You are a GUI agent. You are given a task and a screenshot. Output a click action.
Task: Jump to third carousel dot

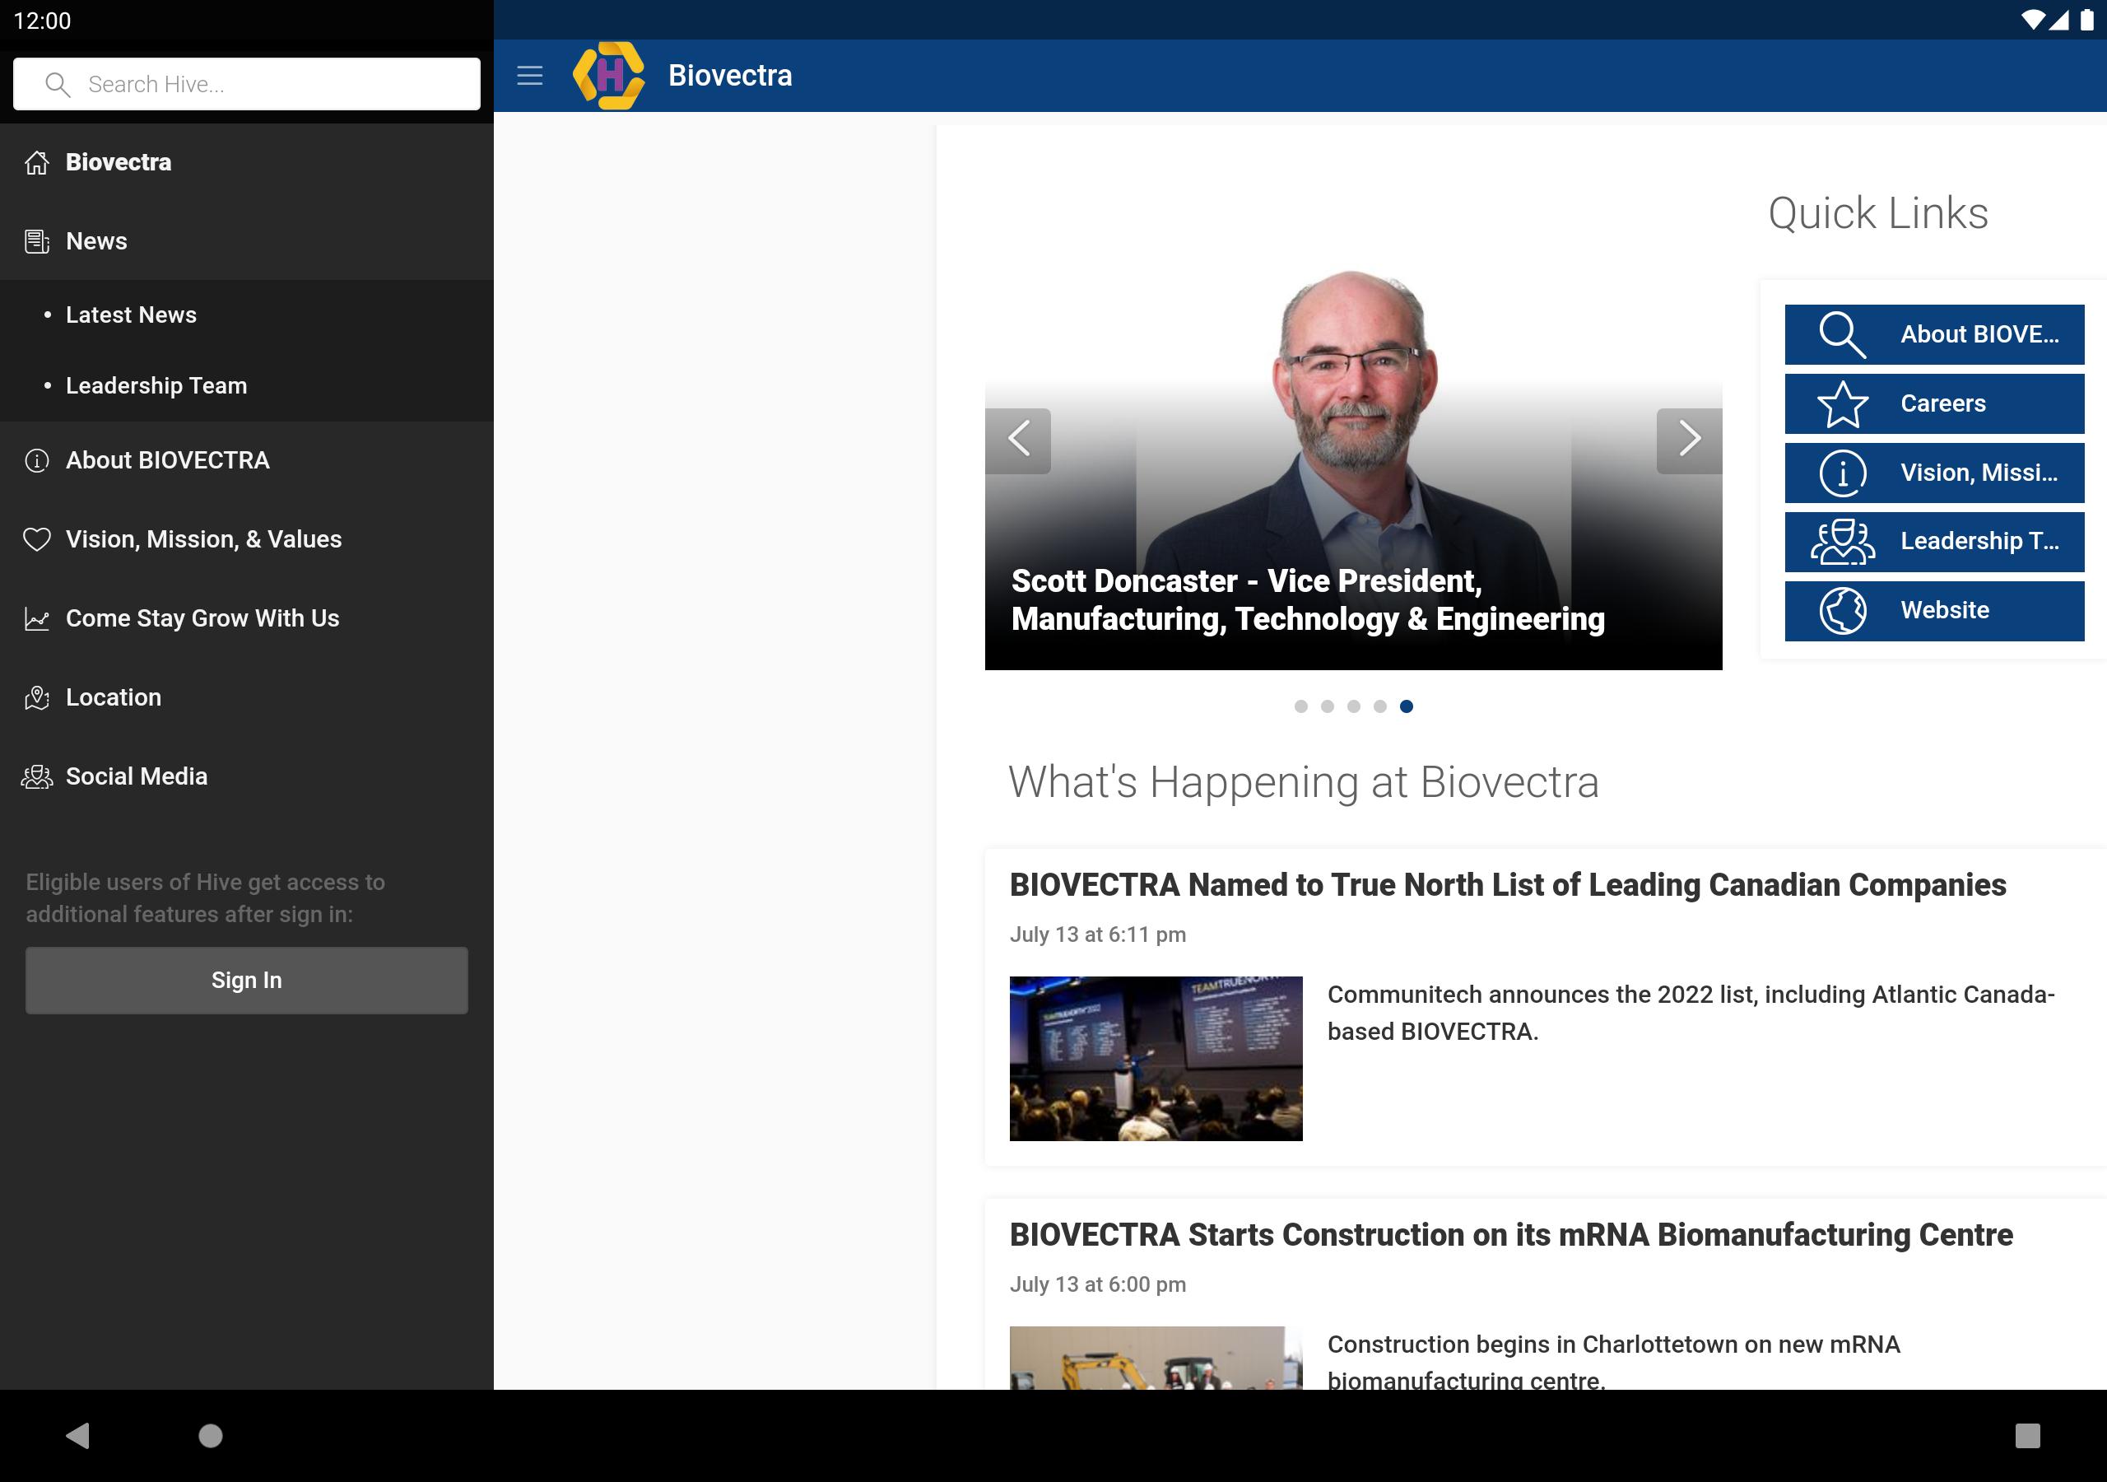tap(1354, 706)
